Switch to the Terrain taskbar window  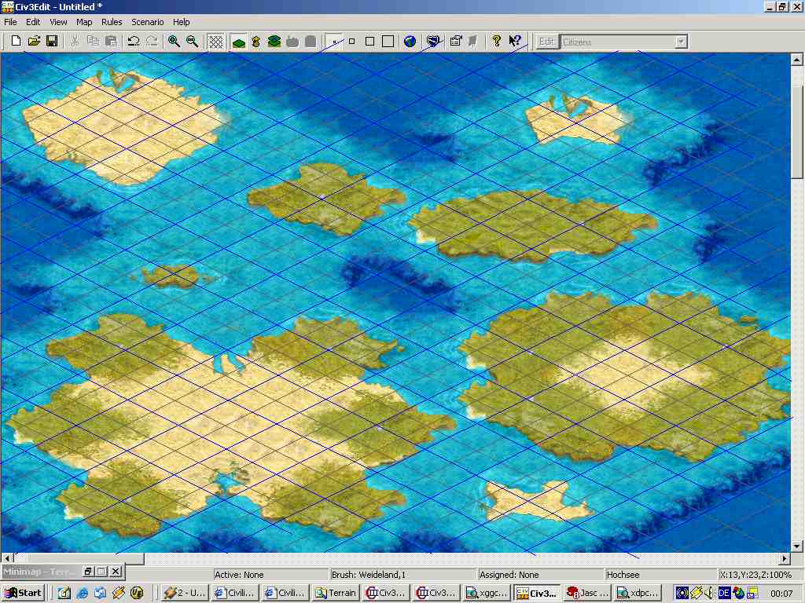(336, 593)
